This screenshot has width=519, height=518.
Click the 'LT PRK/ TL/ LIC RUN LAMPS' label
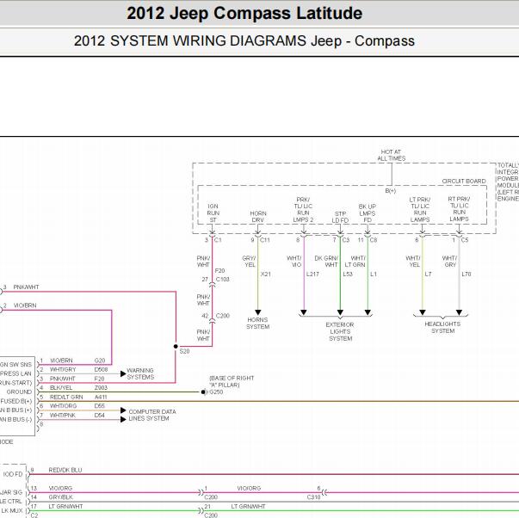[x=420, y=209]
